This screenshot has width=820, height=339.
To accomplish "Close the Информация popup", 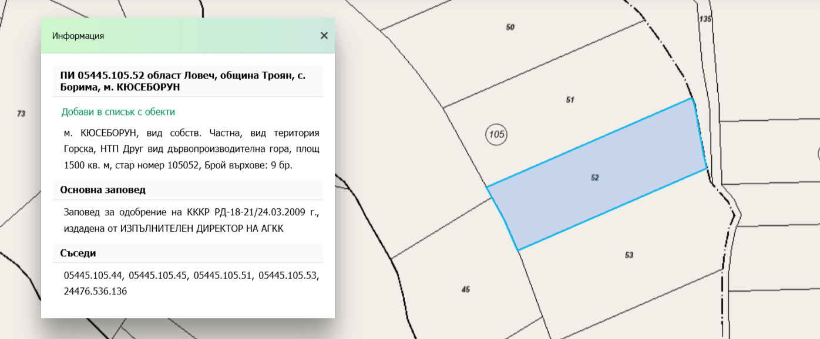I will 324,36.
